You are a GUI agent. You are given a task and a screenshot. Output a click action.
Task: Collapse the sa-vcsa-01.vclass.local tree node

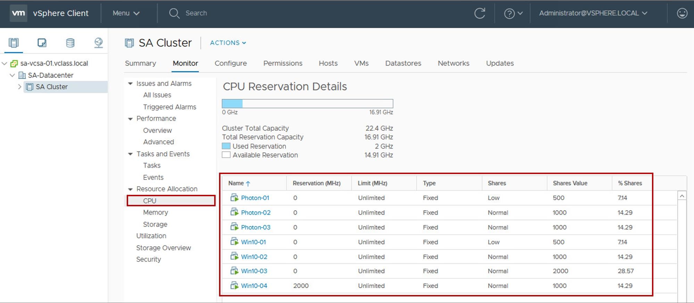click(x=5, y=63)
